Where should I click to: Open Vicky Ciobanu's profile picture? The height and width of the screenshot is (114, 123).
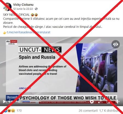click(7, 7)
